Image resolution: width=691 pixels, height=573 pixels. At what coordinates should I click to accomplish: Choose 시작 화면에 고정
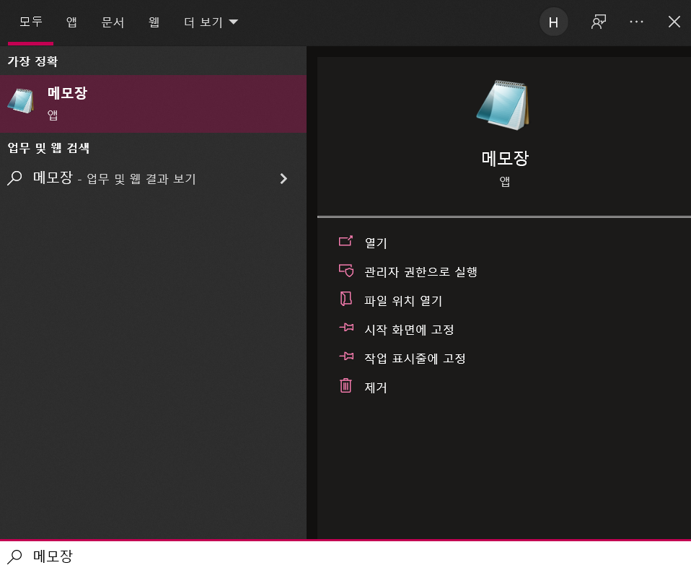click(409, 330)
